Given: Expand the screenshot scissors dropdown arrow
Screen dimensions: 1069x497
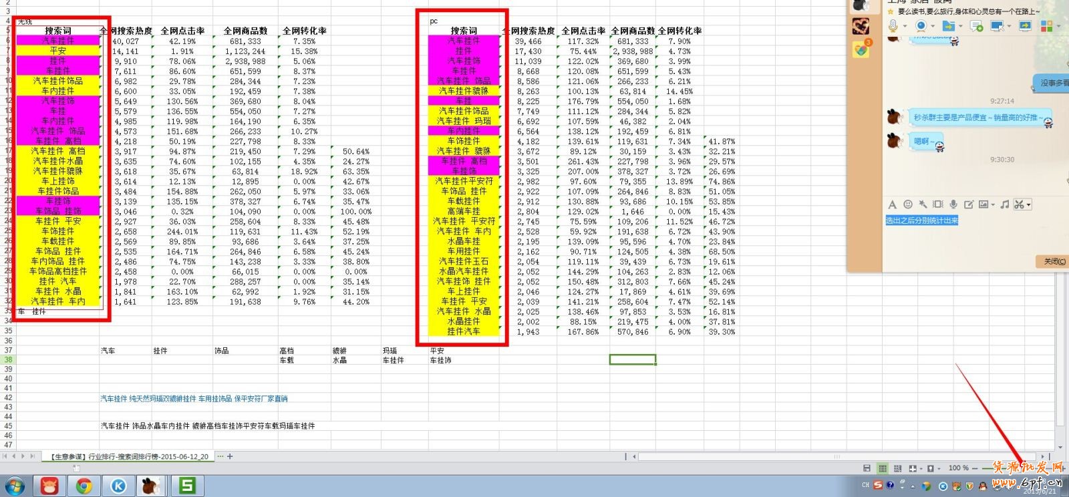Looking at the screenshot, I should [1029, 204].
